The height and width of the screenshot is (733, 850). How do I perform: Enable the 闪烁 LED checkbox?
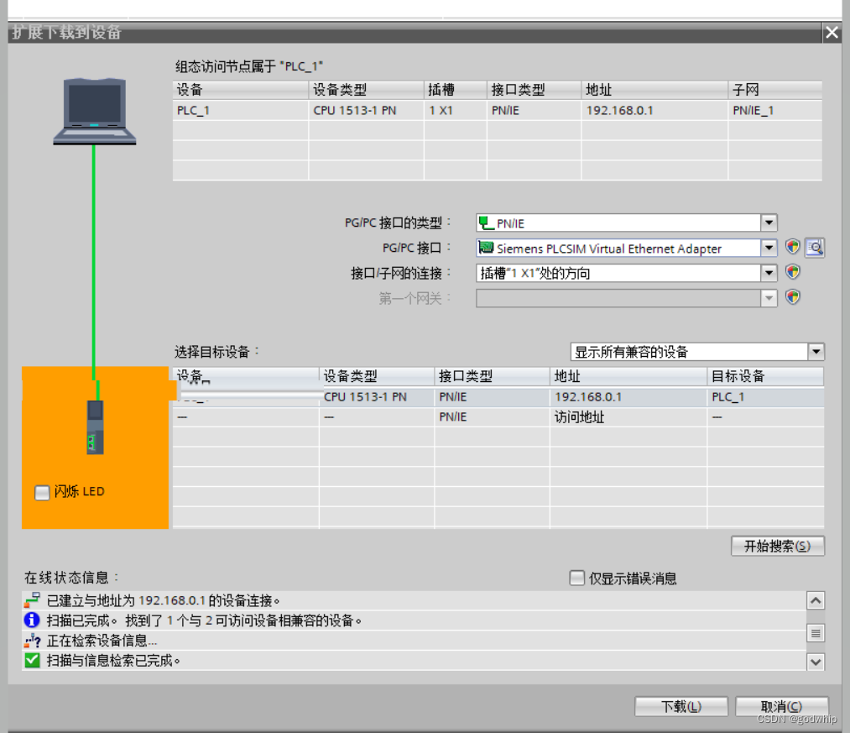coord(41,493)
